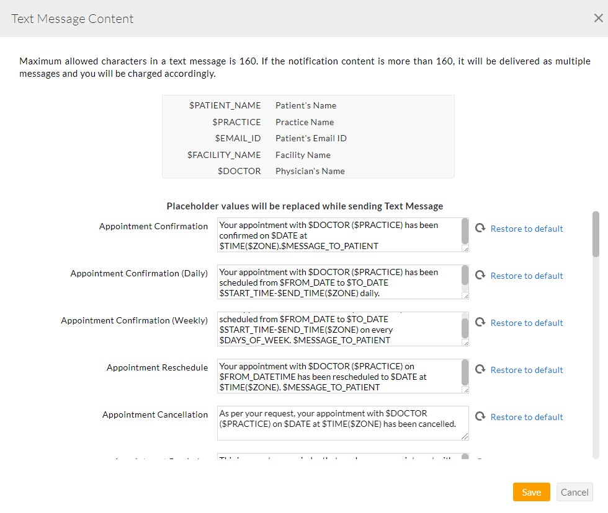Click restore icon beside Appointment Confirmation
Viewport: 608px width, 513px height.
pyautogui.click(x=480, y=229)
